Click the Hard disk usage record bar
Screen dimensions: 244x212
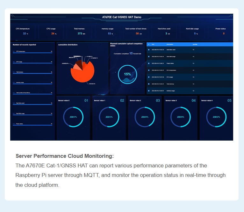pyautogui.click(x=32, y=115)
